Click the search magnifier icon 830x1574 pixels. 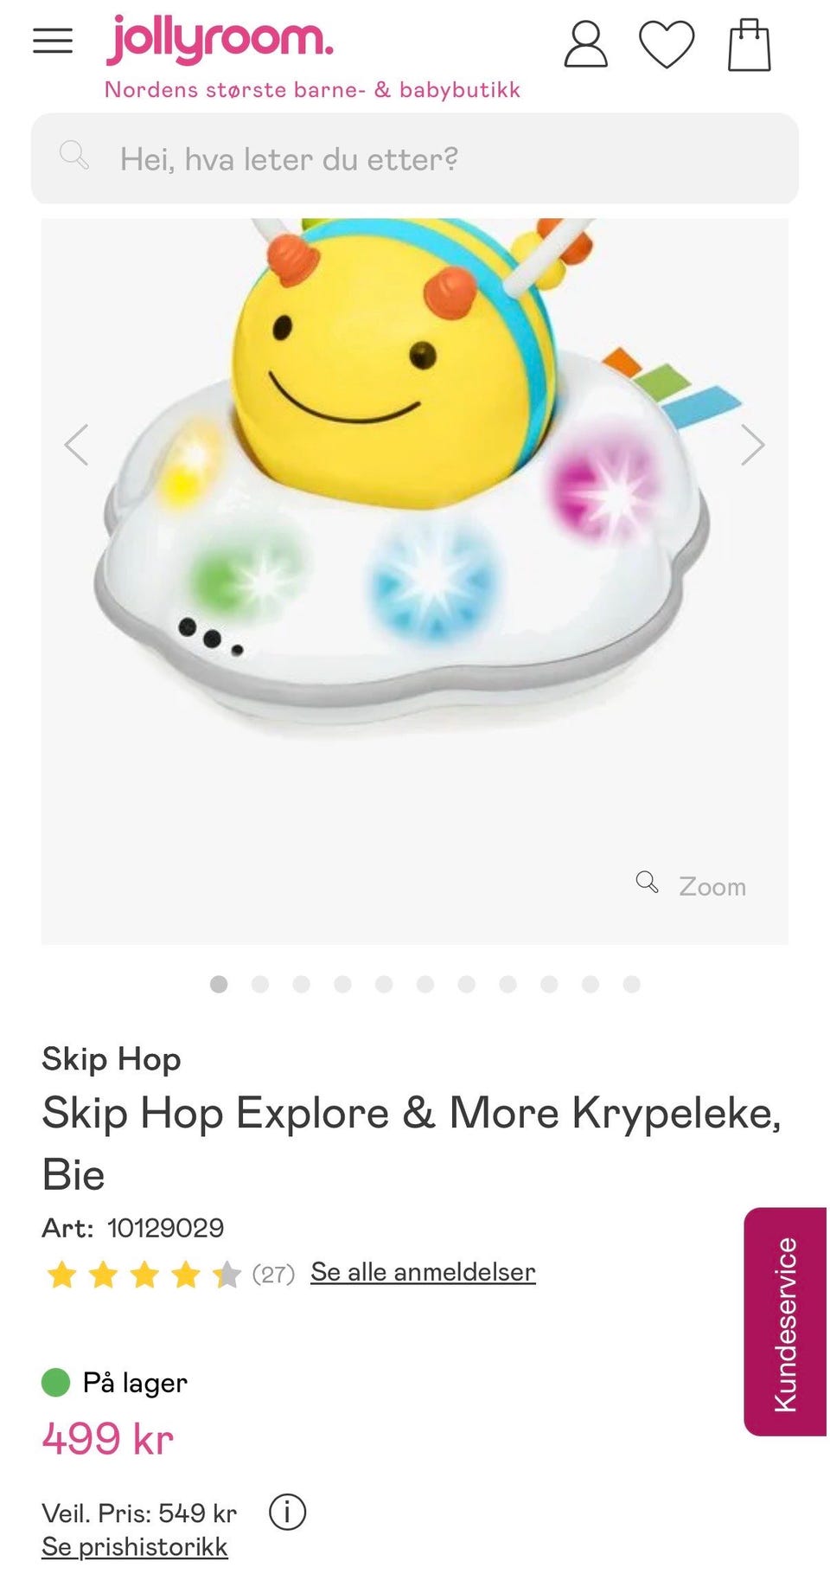74,156
